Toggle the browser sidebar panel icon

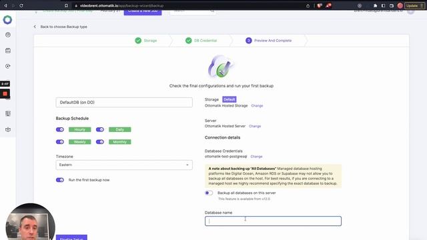[x=383, y=6]
